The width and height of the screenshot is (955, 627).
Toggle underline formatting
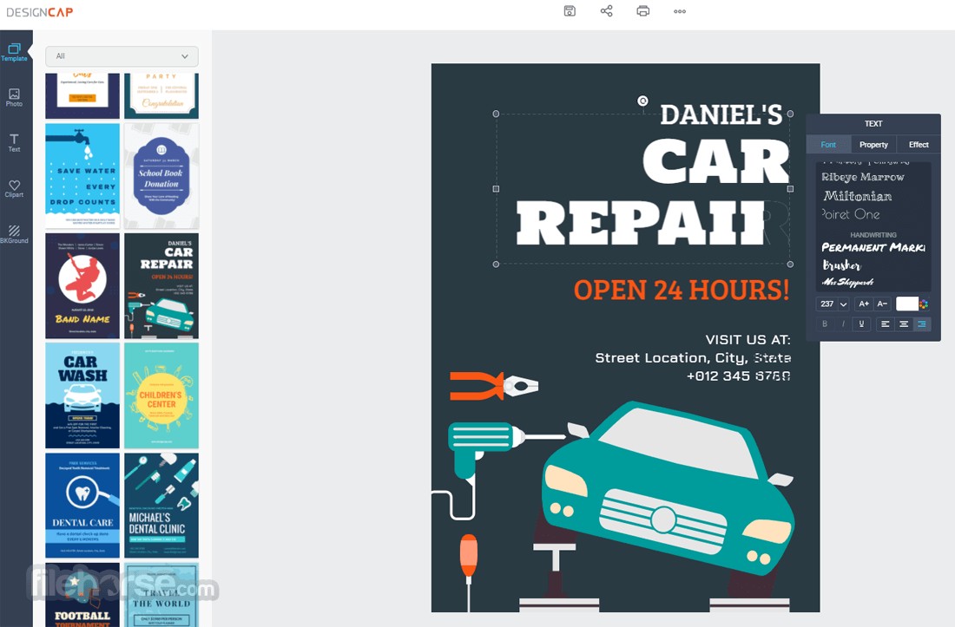[861, 324]
